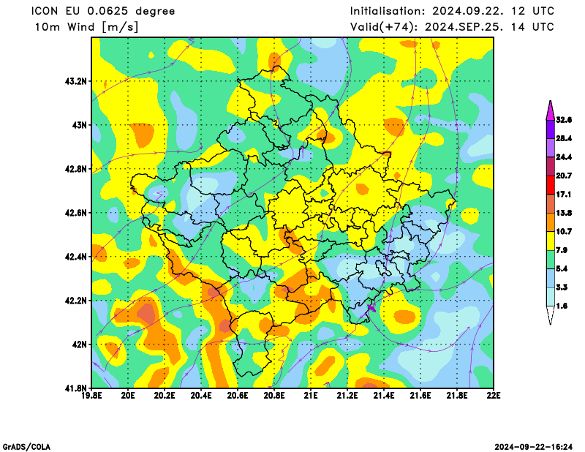Click the light purple 24.4–28.4 color band
Screen dimensions: 585x452
pyautogui.click(x=551, y=148)
